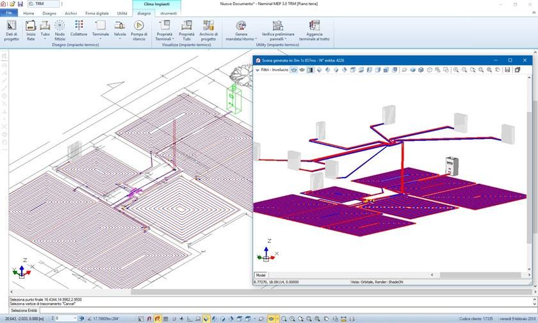Image resolution: width=538 pixels, height=323 pixels.
Task: Open the File menu
Action: (9, 13)
